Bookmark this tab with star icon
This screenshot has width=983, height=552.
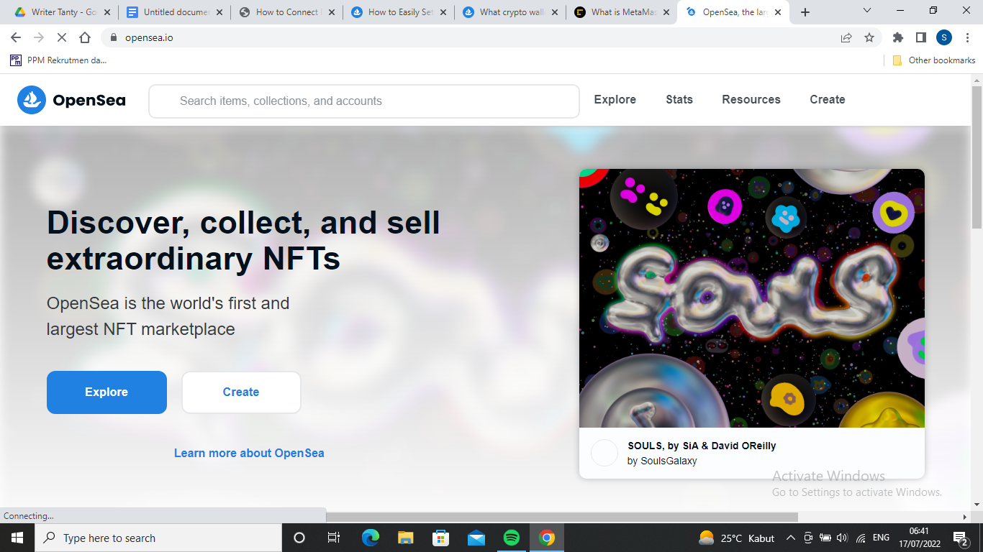[869, 37]
